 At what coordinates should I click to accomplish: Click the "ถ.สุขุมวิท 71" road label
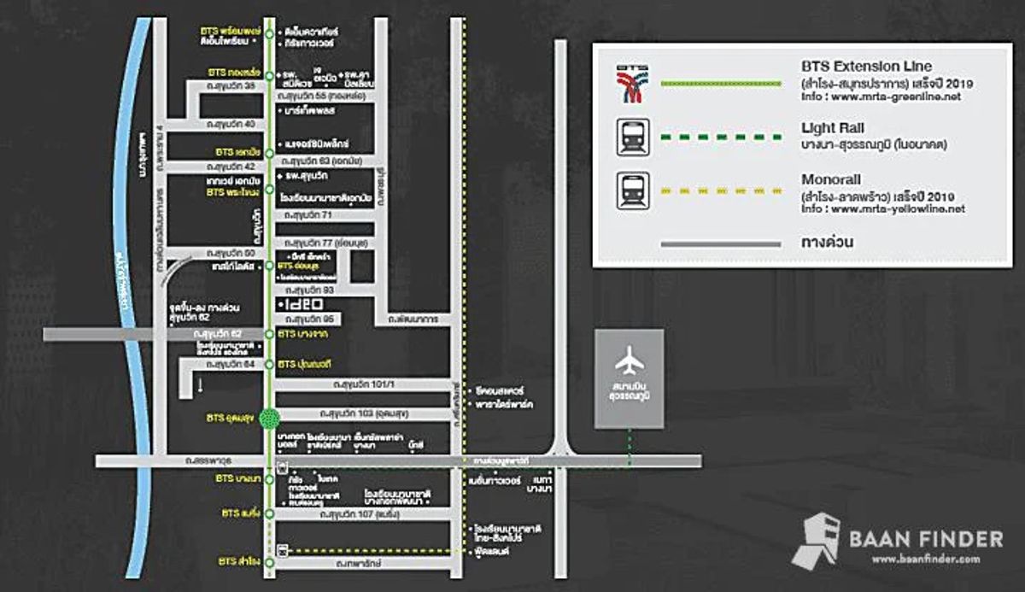coord(307,215)
